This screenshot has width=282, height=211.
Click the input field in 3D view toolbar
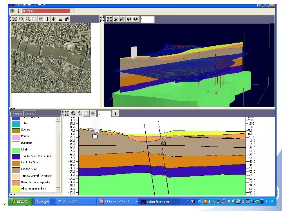[148, 19]
